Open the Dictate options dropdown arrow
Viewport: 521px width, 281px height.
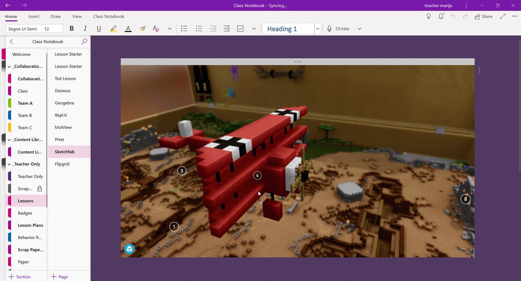click(x=359, y=29)
